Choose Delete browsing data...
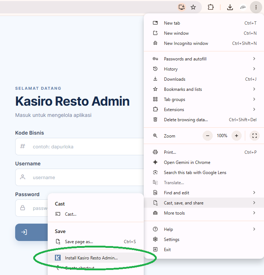The height and width of the screenshot is (275, 264). tap(204, 120)
